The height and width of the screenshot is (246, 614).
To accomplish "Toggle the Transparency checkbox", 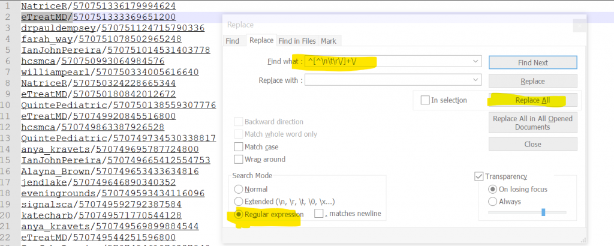I will (479, 176).
